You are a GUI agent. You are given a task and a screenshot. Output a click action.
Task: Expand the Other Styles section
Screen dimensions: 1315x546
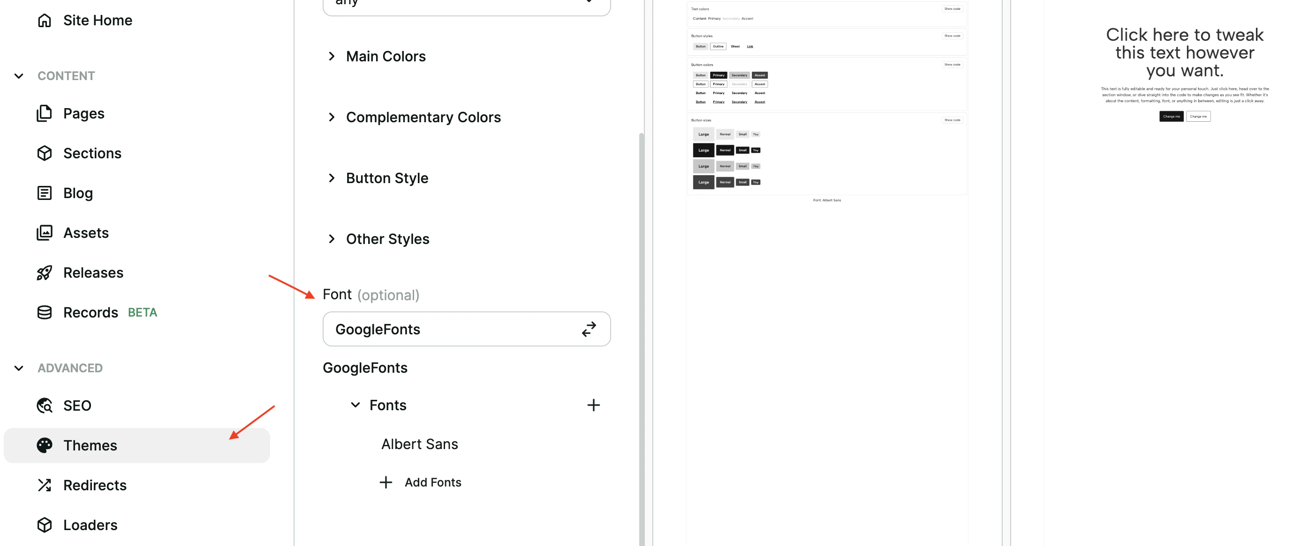pyautogui.click(x=332, y=239)
